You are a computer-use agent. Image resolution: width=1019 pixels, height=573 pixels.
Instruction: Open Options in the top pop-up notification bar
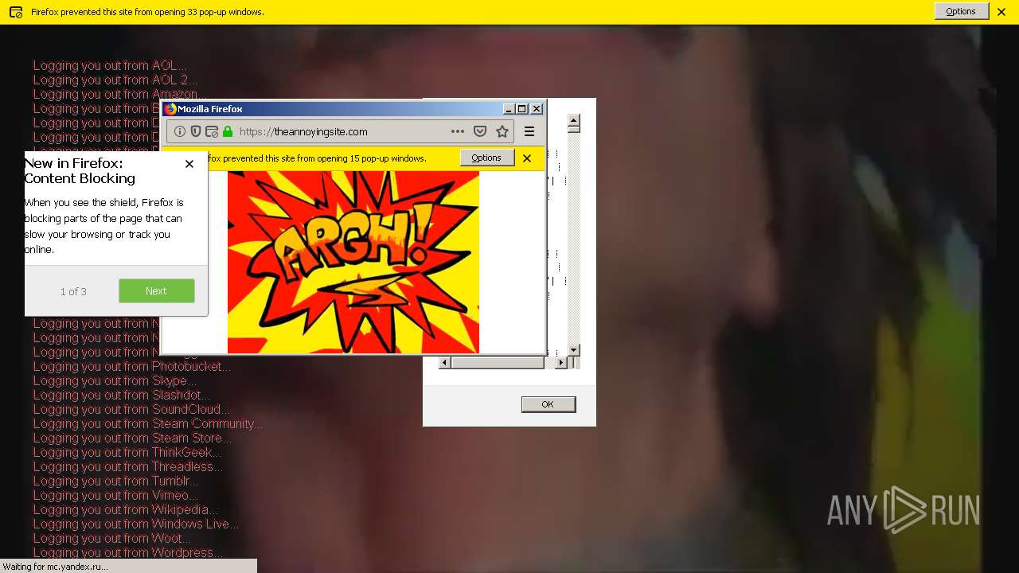961,11
